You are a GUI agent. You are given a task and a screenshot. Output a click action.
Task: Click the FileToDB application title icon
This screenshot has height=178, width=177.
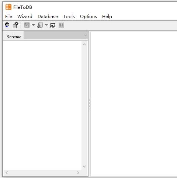(x=8, y=7)
